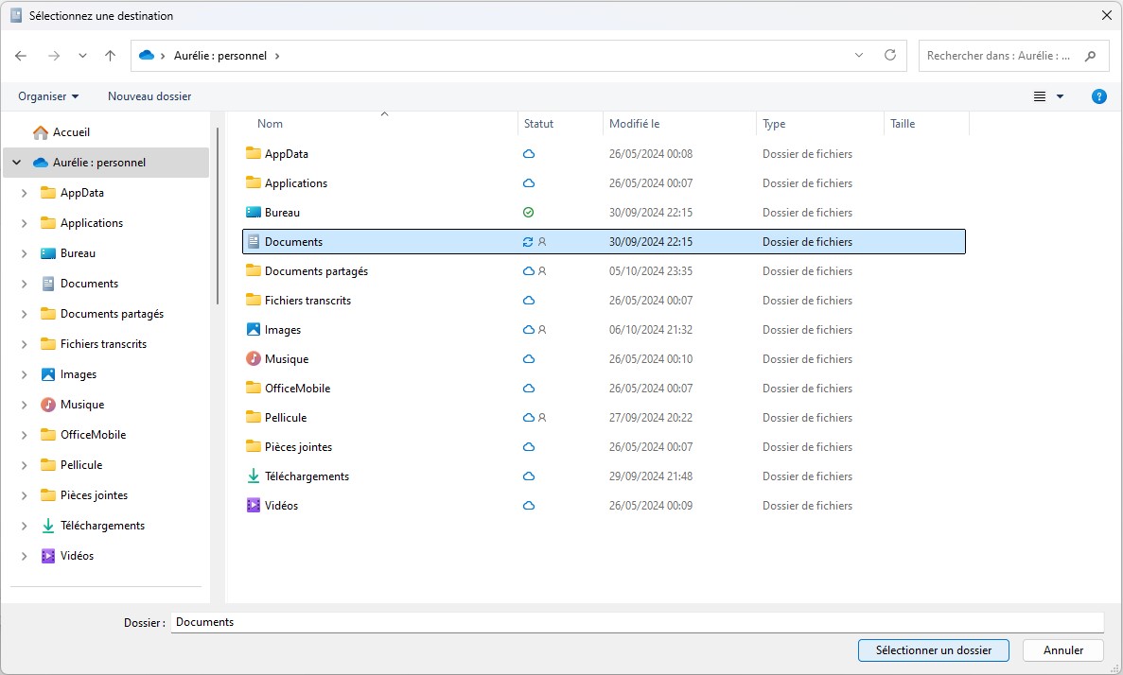Screen dimensions: 1123x675
Task: Click the Documents folder icon in file list
Action: (x=253, y=242)
